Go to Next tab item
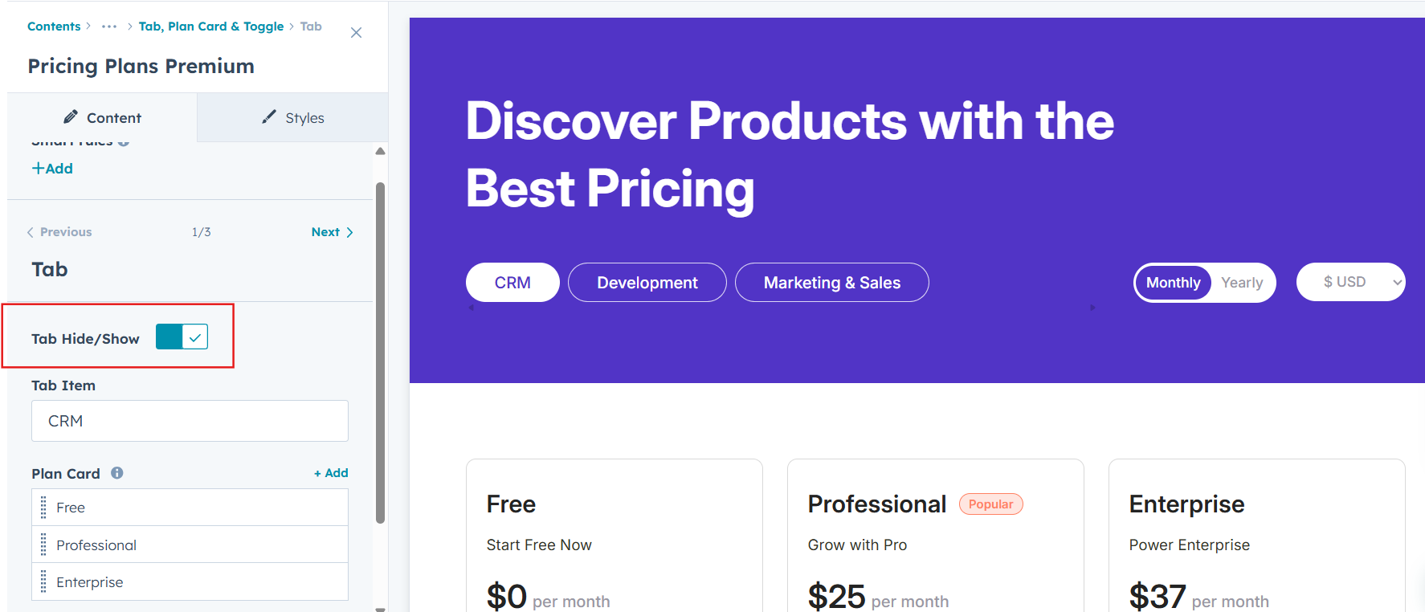Viewport: 1425px width, 612px height. (332, 232)
